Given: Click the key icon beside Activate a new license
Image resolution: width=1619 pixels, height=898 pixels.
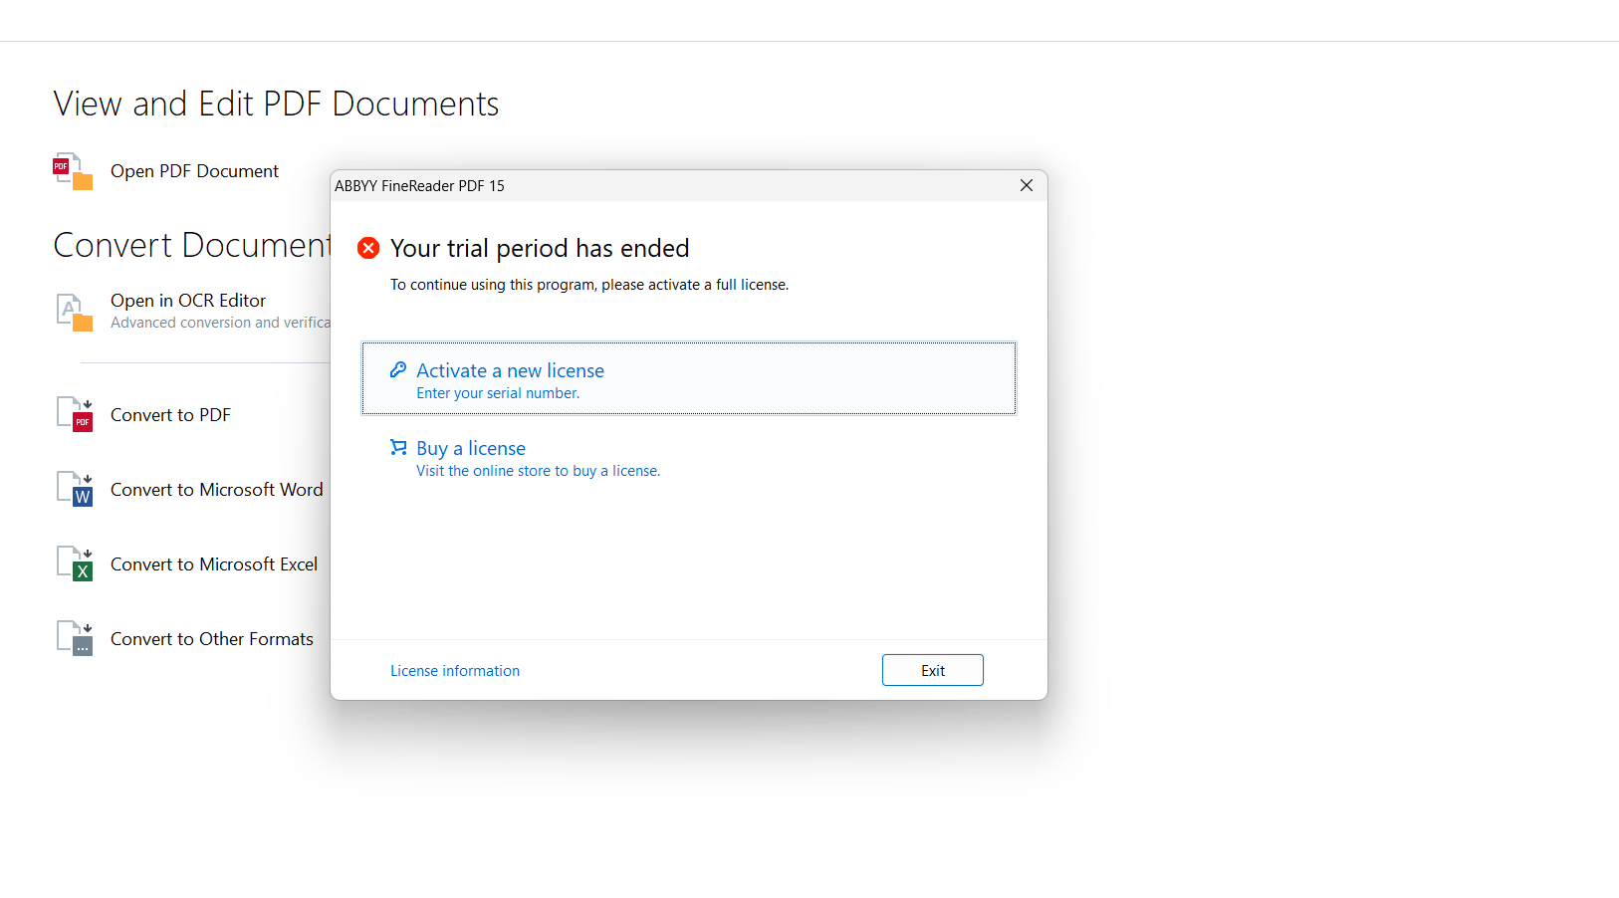Looking at the screenshot, I should click(398, 369).
